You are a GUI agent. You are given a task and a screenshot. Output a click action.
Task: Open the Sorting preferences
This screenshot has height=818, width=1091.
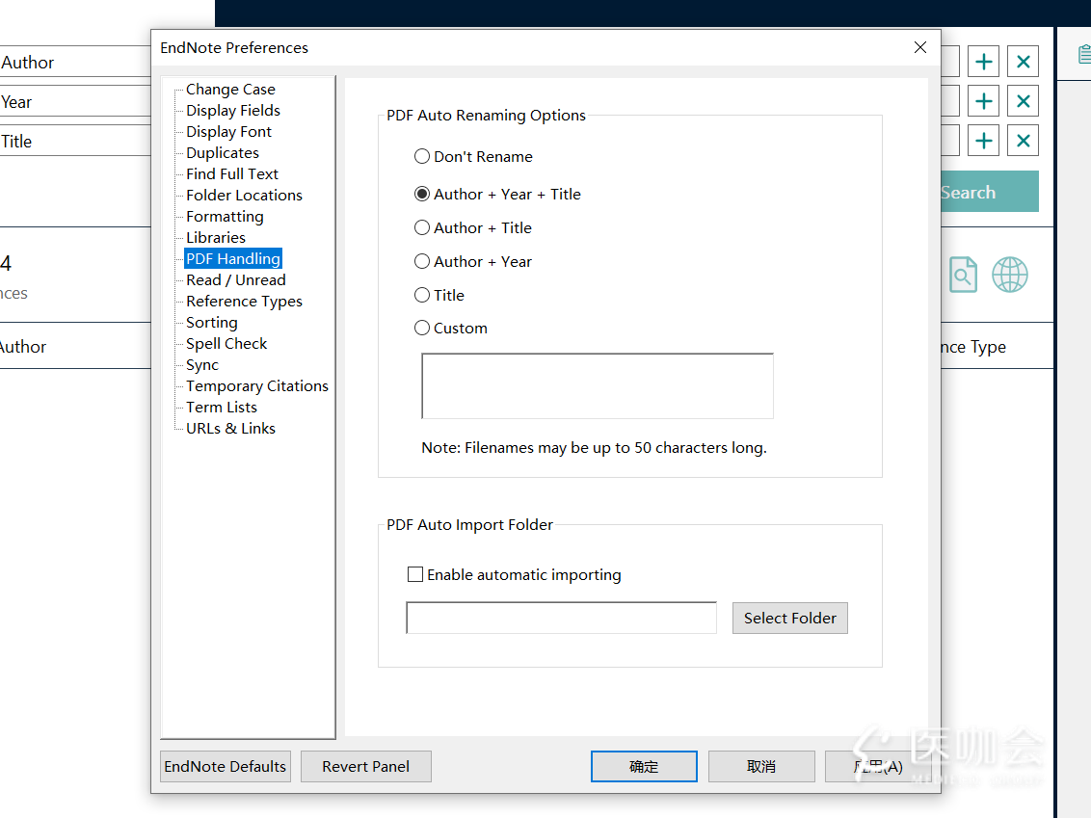point(211,323)
